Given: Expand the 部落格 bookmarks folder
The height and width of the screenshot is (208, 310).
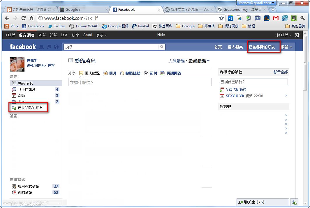Looking at the screenshot, I should [206, 26].
